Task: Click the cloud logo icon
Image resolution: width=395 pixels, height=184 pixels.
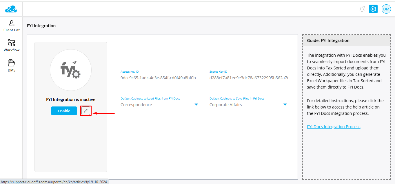Action: coord(11,9)
